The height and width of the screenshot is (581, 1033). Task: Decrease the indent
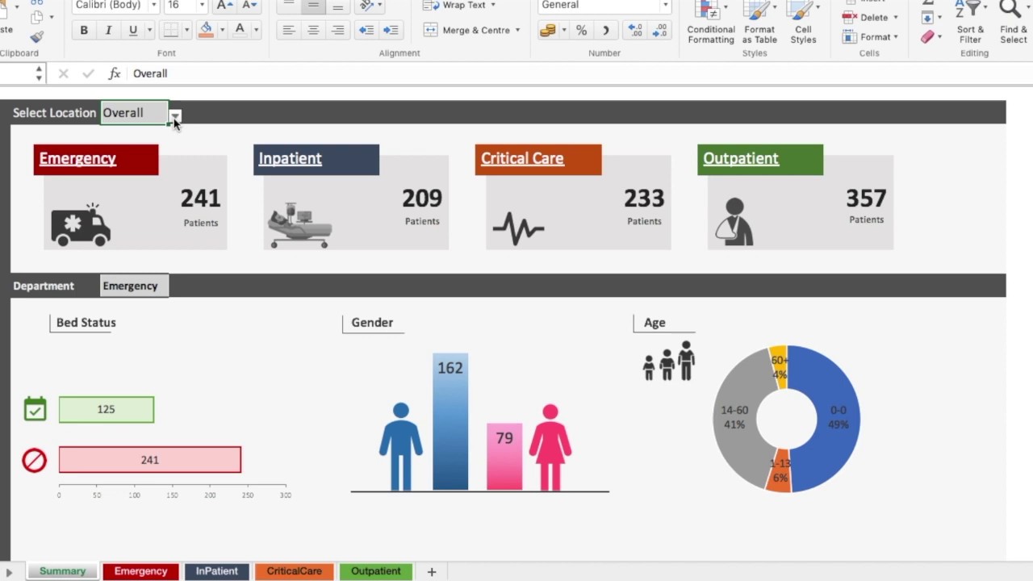pyautogui.click(x=366, y=31)
